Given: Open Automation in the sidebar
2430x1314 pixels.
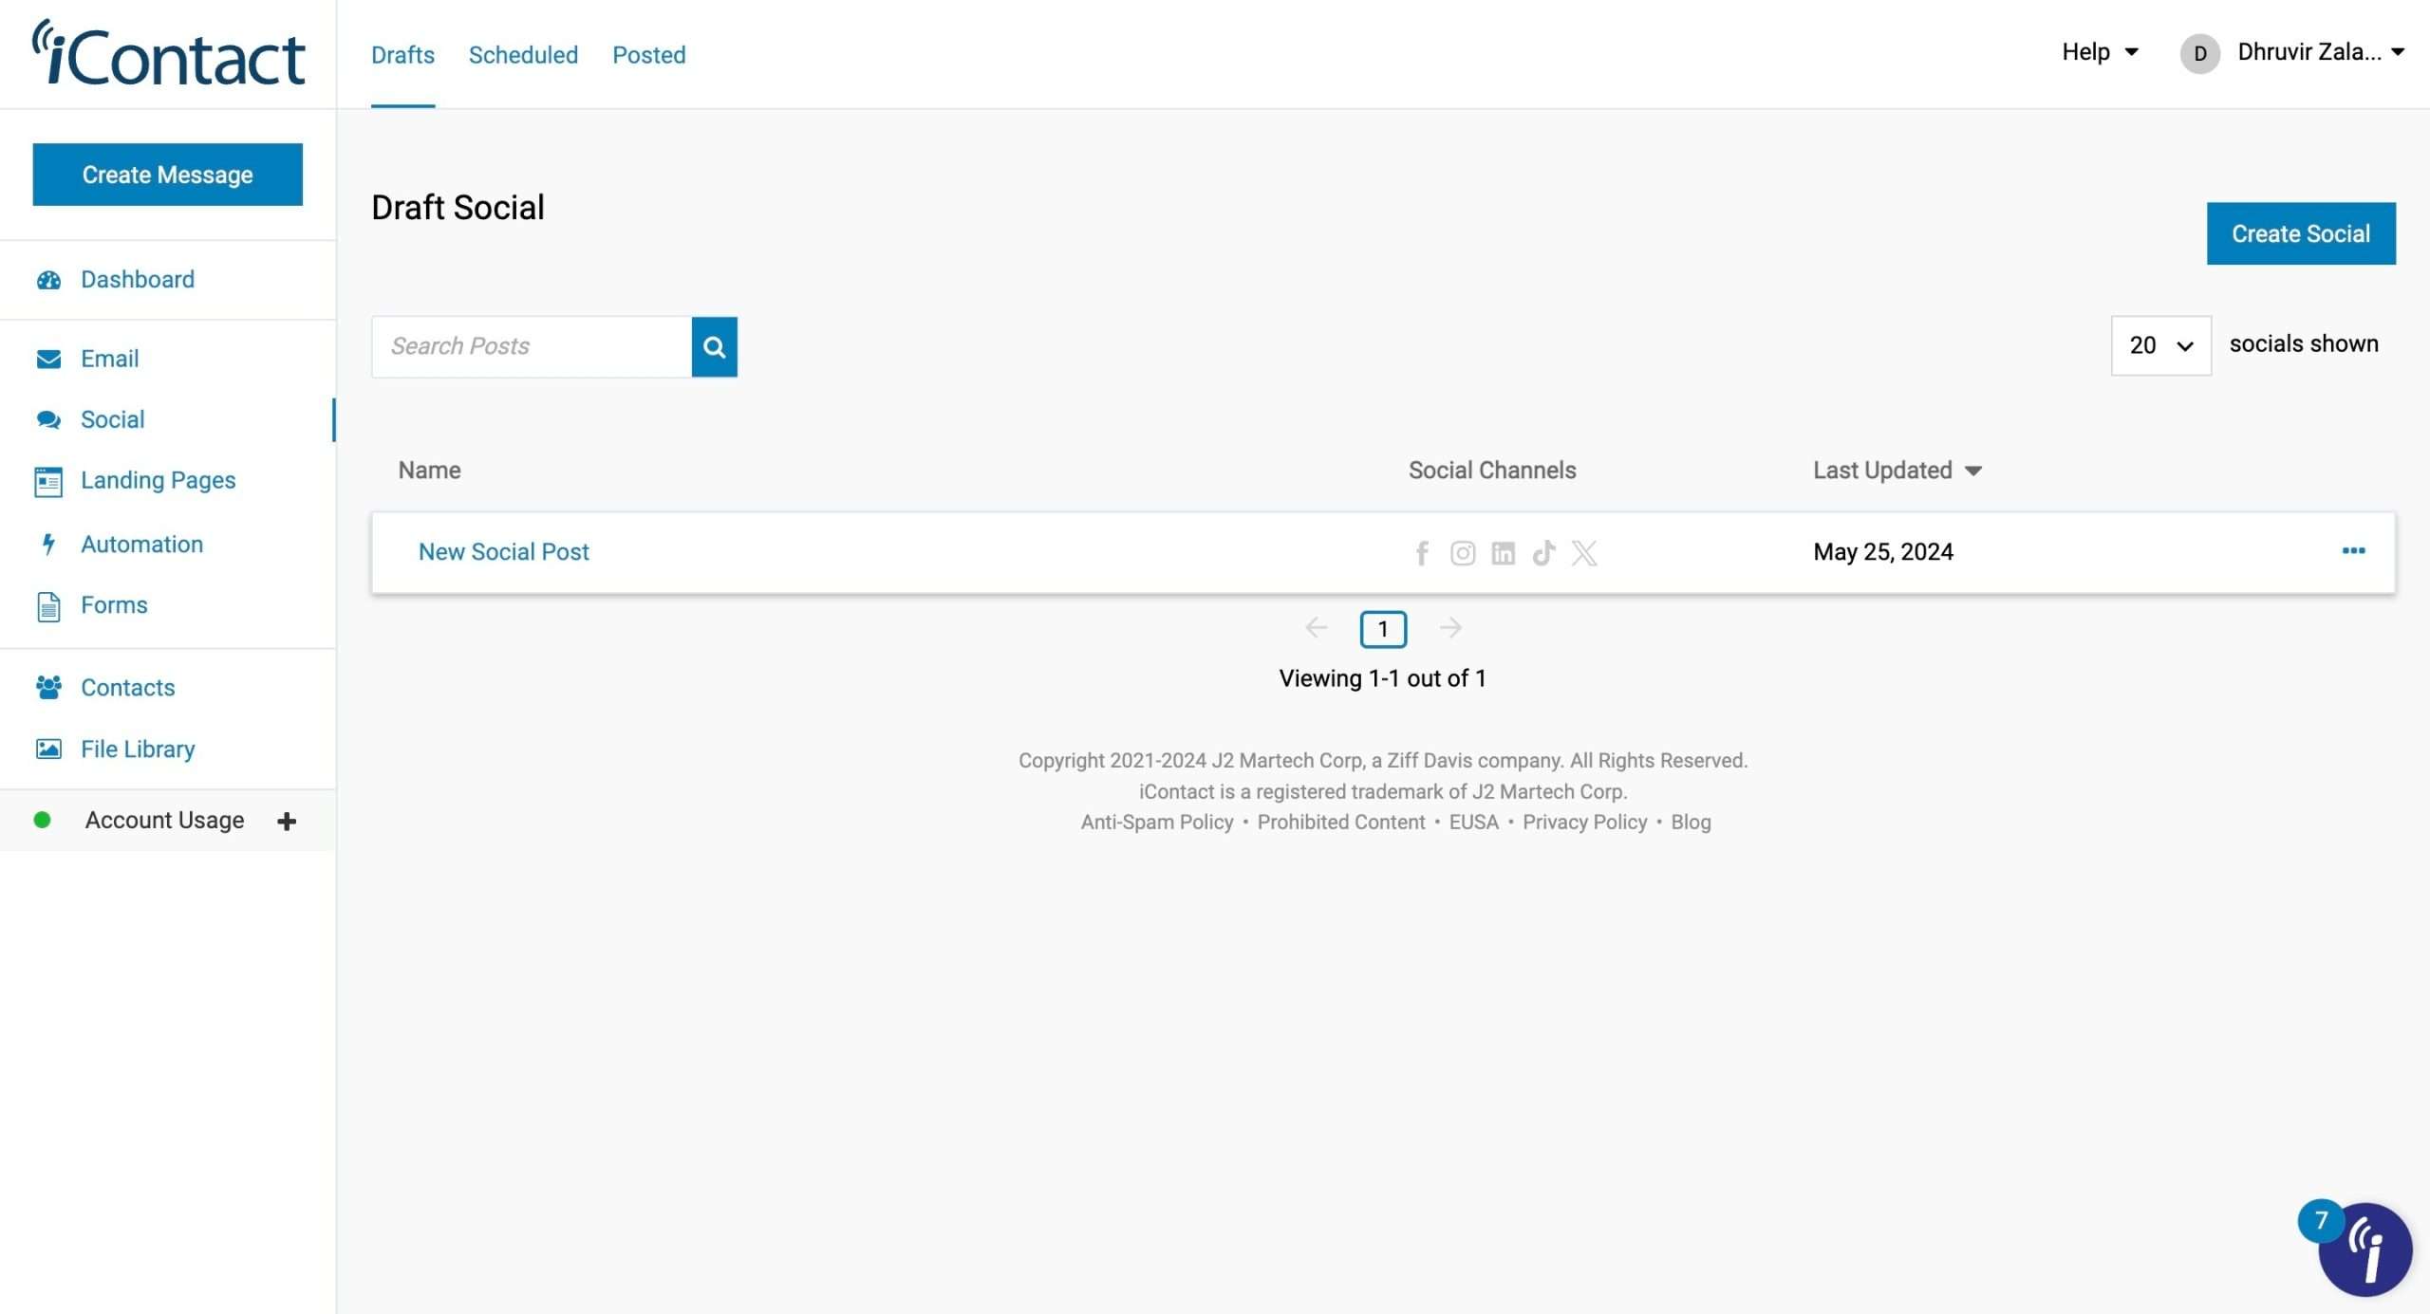Looking at the screenshot, I should point(141,545).
